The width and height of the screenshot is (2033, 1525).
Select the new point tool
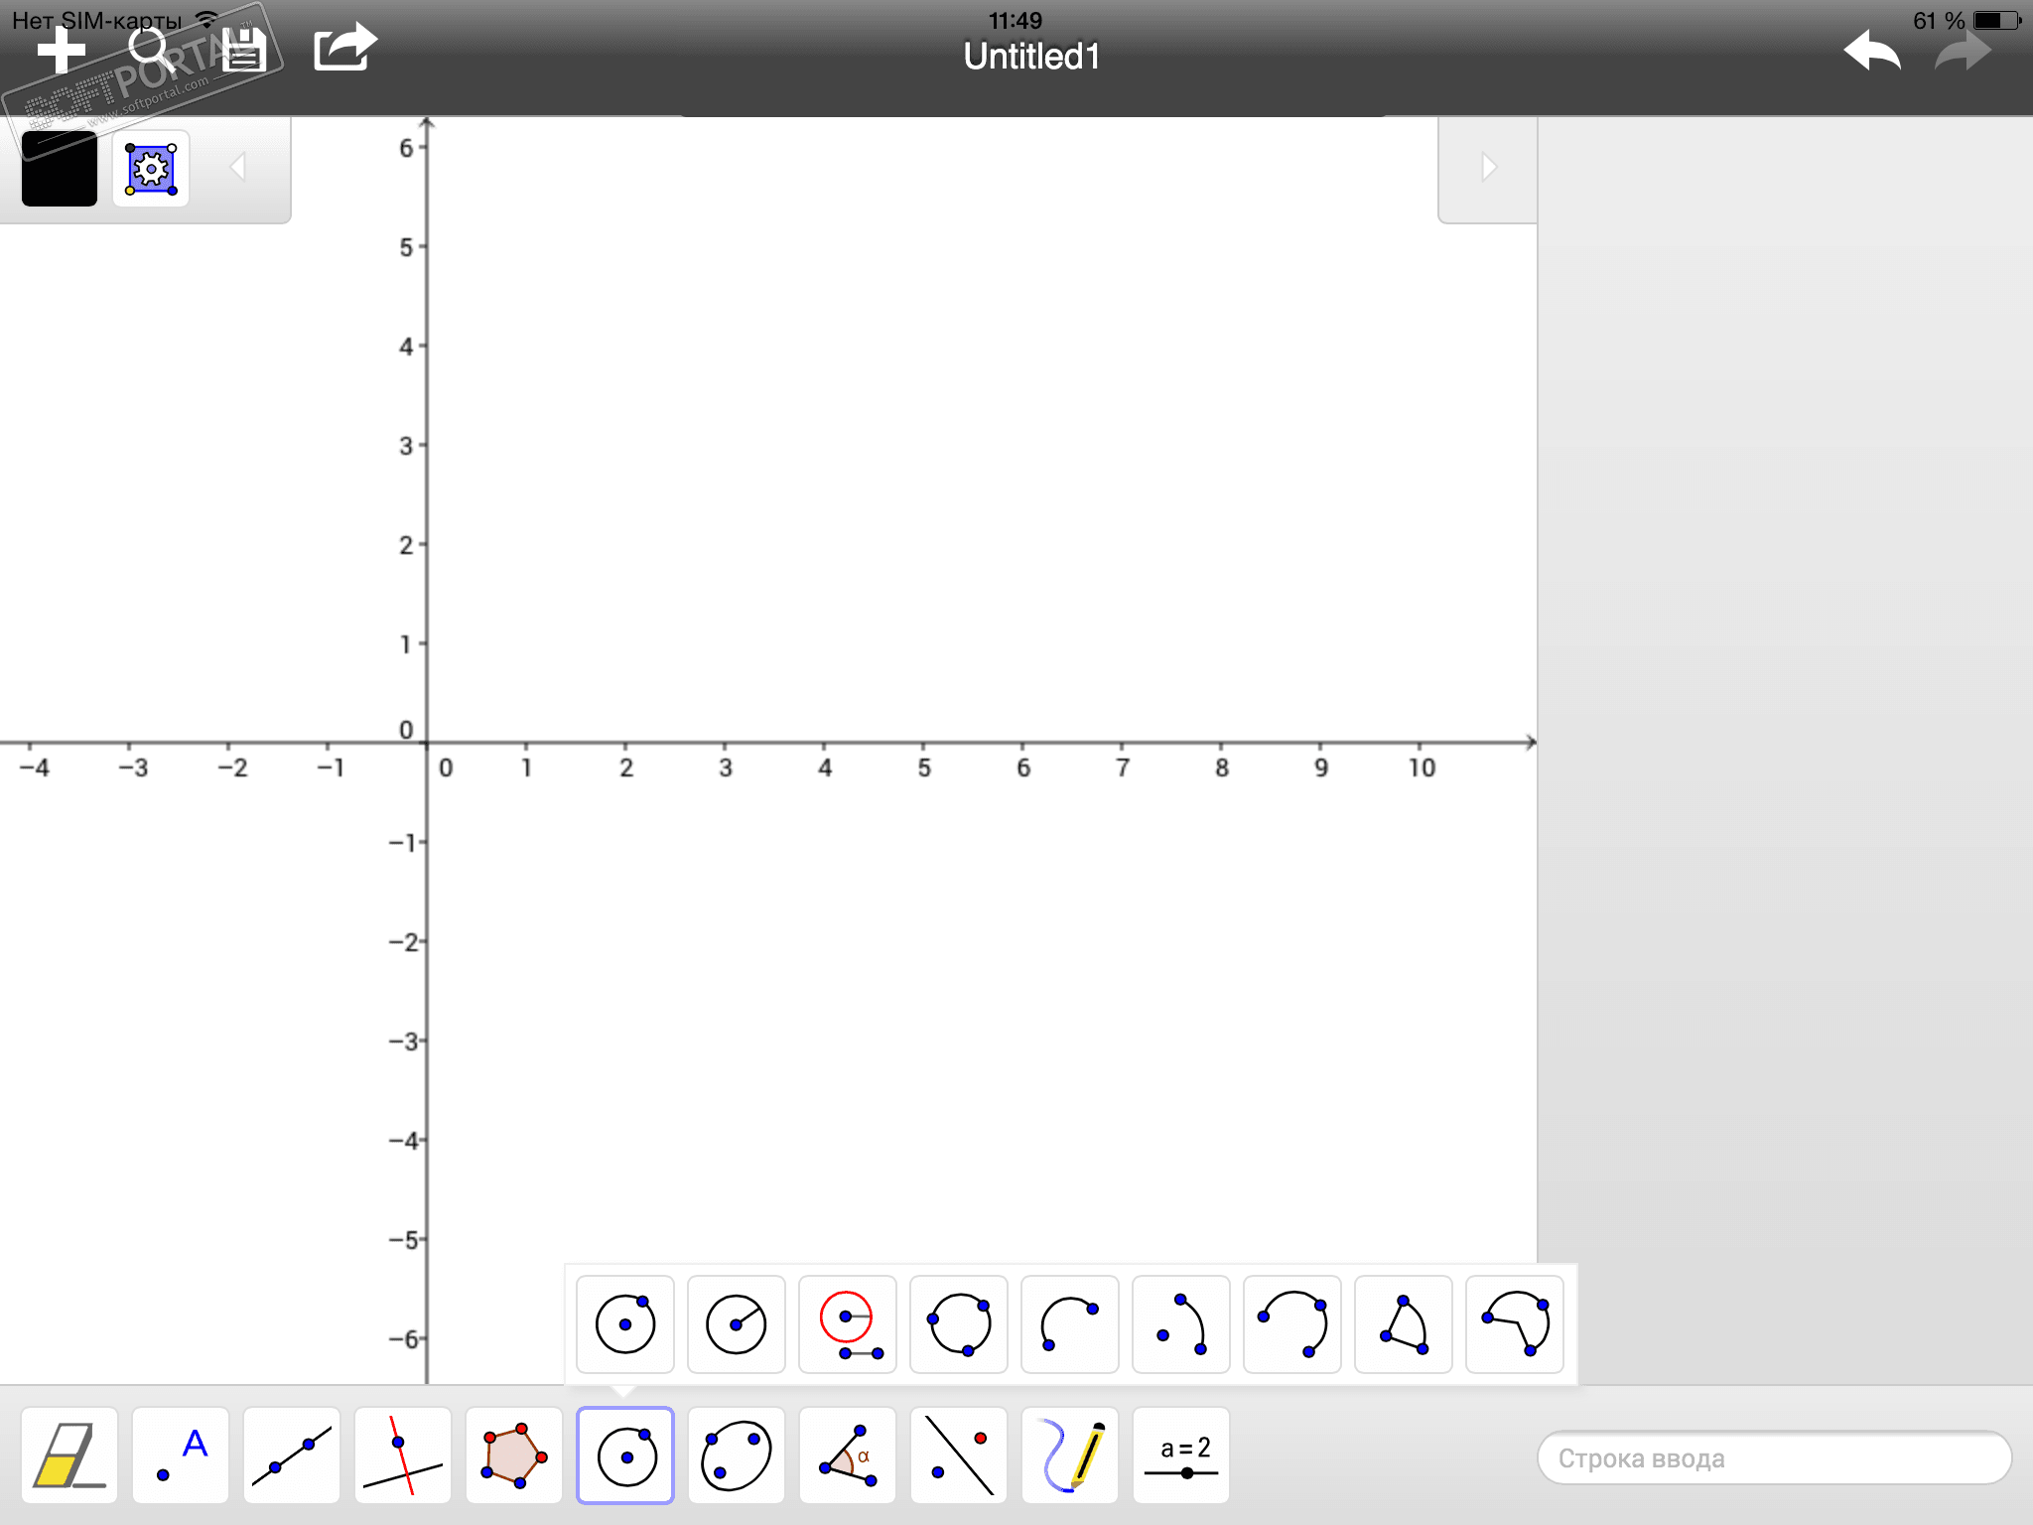[181, 1456]
